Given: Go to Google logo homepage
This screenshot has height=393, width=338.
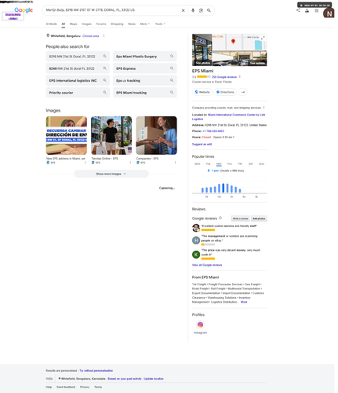Looking at the screenshot, I should 24,10.
